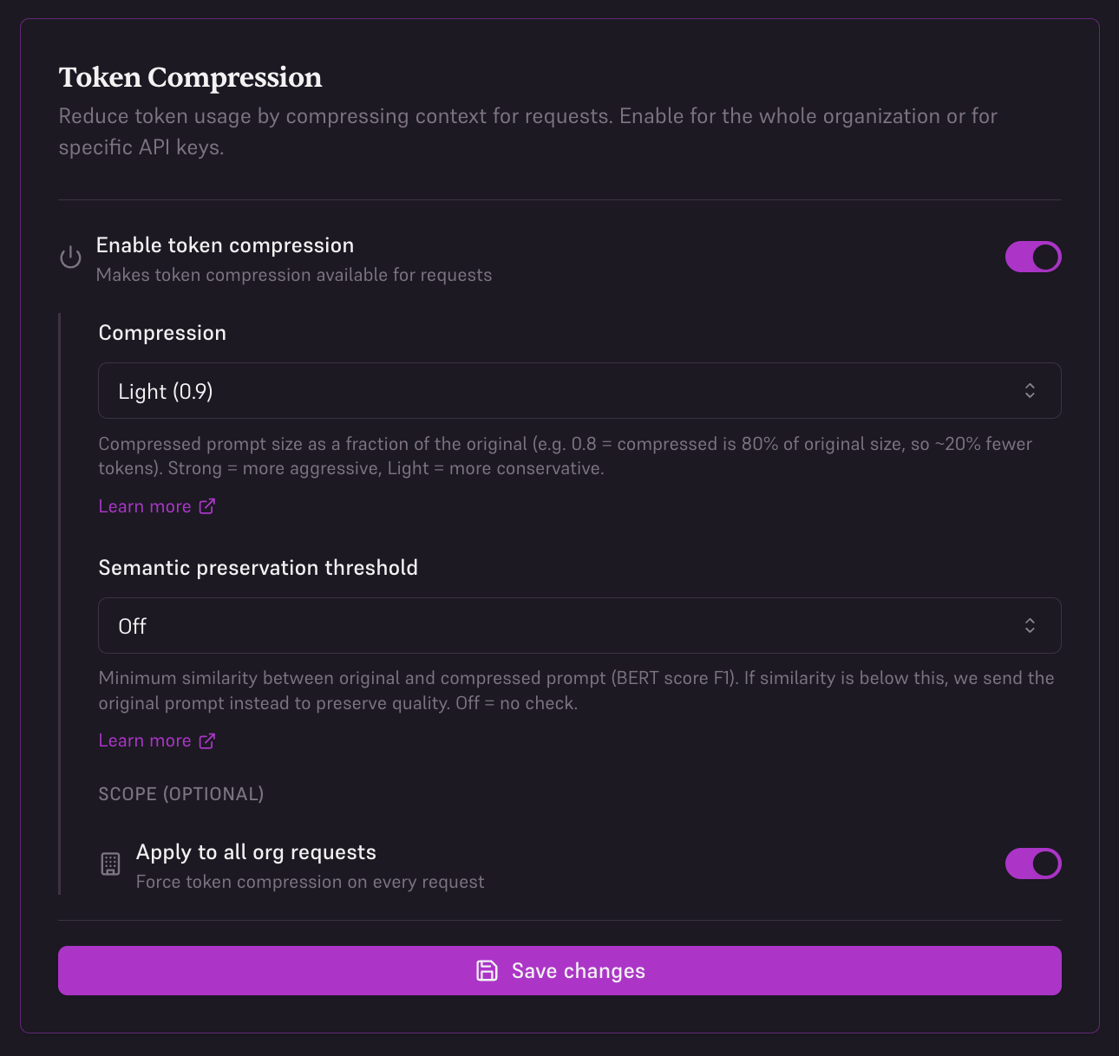
Task: Click the external link icon after the second Learn more
Action: click(206, 740)
